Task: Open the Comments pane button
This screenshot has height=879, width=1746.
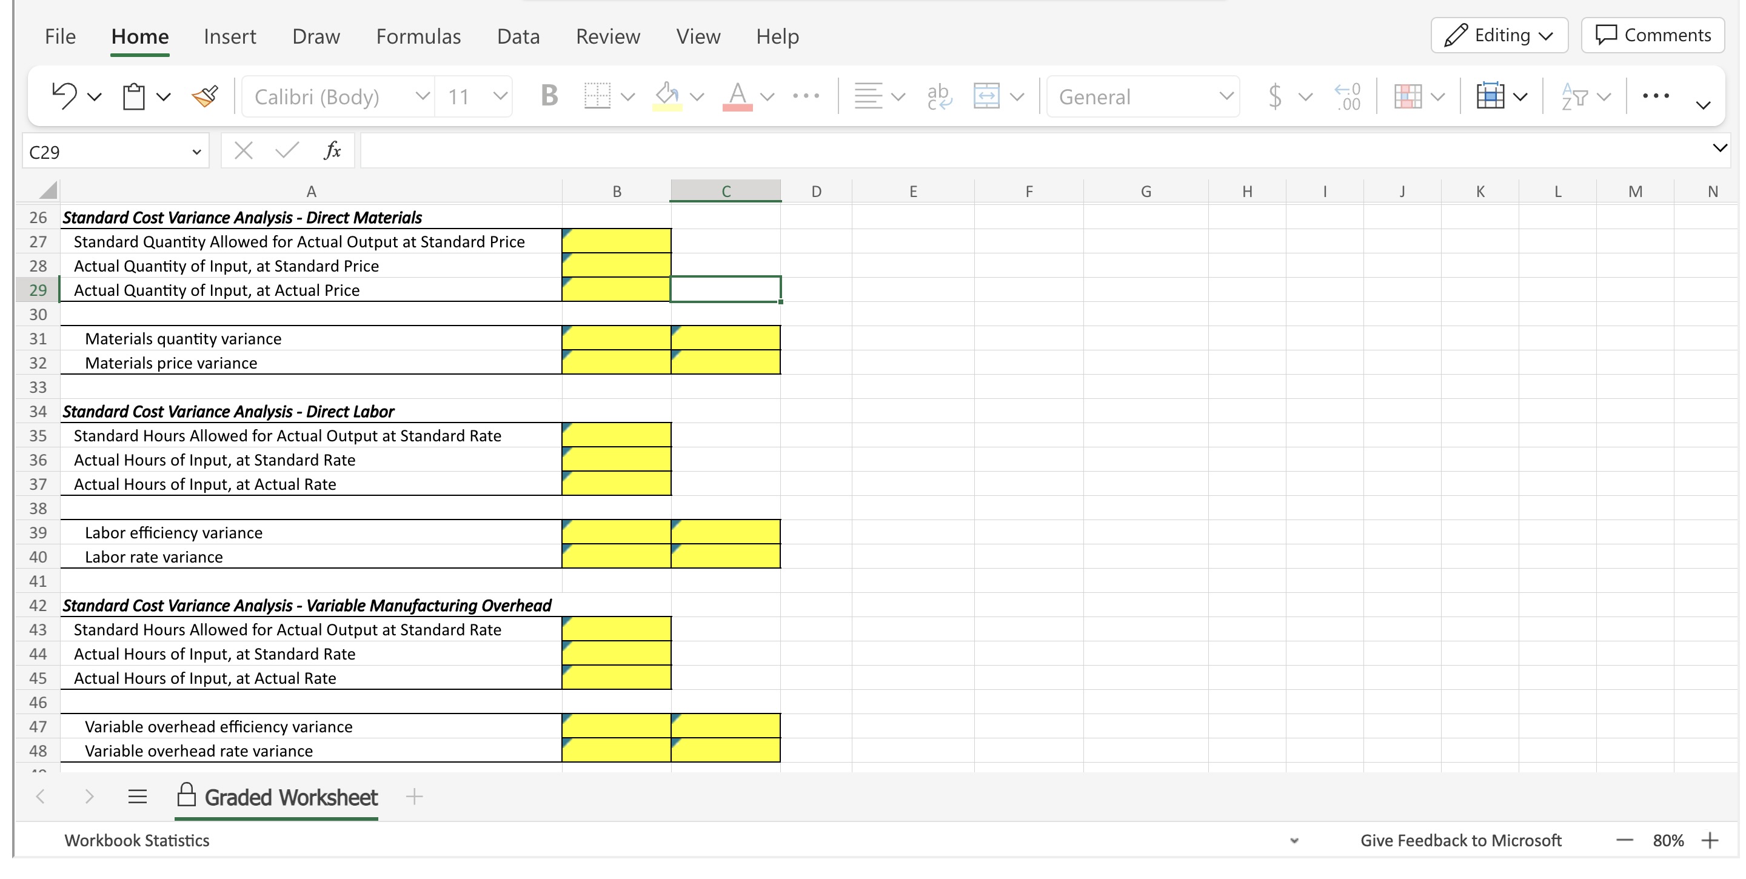Action: (1653, 35)
